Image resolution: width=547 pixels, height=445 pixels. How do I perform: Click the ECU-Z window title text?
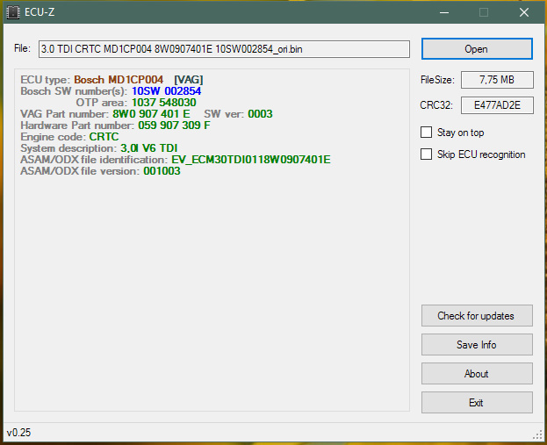(40, 12)
